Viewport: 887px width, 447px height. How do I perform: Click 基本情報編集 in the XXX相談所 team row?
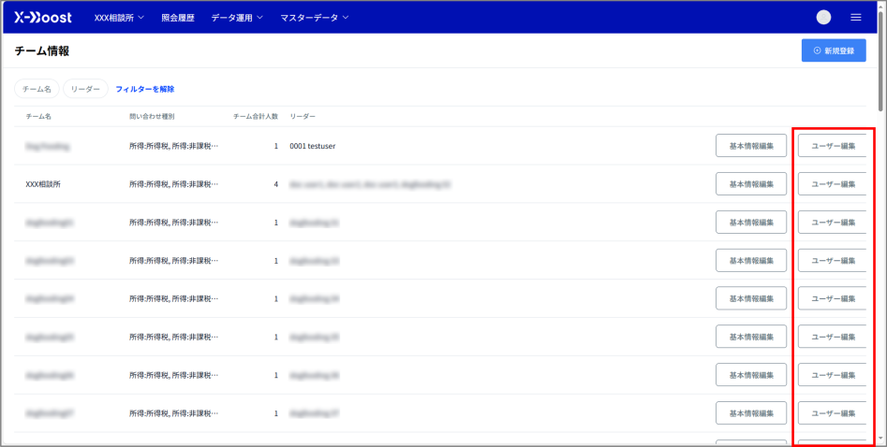(751, 184)
